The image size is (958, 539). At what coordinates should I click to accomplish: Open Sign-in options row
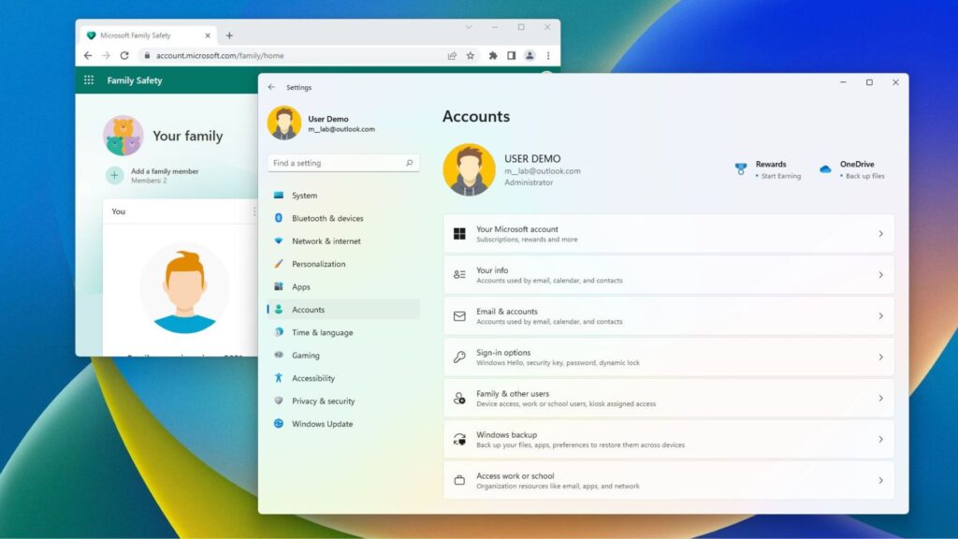pyautogui.click(x=669, y=357)
